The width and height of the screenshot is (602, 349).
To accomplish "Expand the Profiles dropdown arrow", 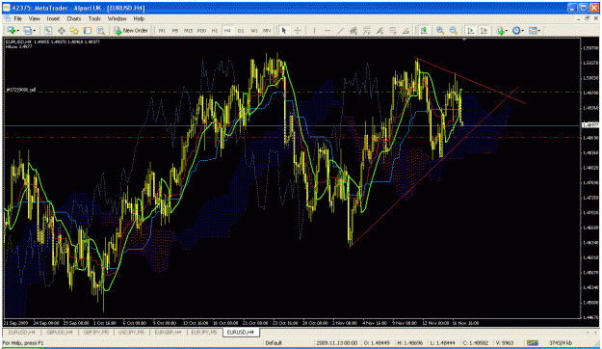I will 34,31.
